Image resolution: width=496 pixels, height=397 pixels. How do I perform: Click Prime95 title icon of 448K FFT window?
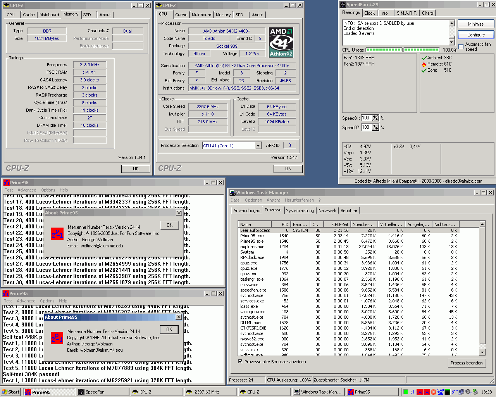(x=6, y=293)
